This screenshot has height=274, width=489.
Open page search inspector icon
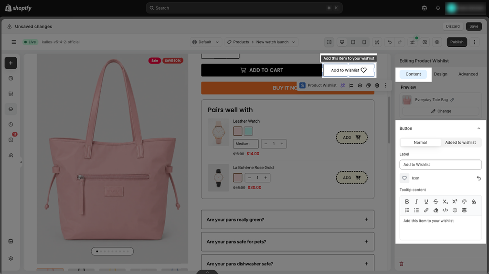pos(425,42)
